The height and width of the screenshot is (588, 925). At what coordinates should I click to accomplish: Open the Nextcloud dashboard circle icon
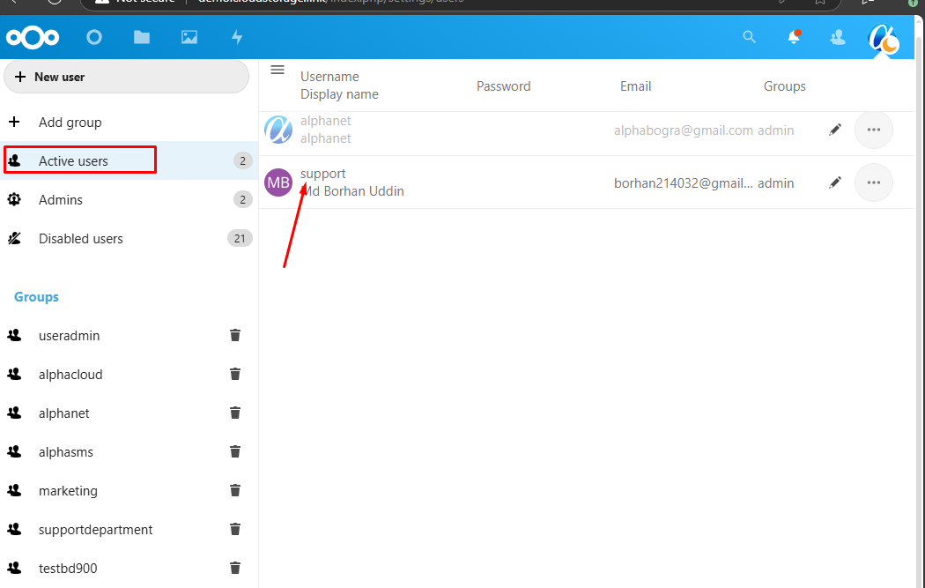pos(94,37)
